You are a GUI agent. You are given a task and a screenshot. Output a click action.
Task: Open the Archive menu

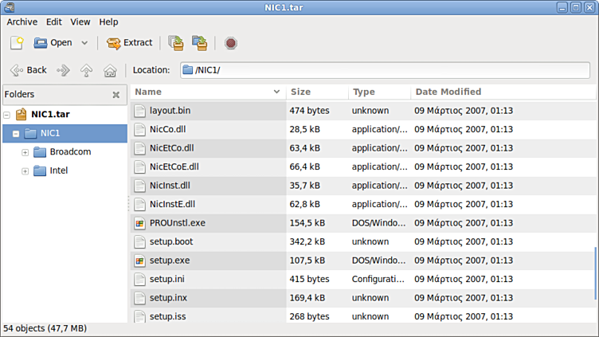(22, 22)
